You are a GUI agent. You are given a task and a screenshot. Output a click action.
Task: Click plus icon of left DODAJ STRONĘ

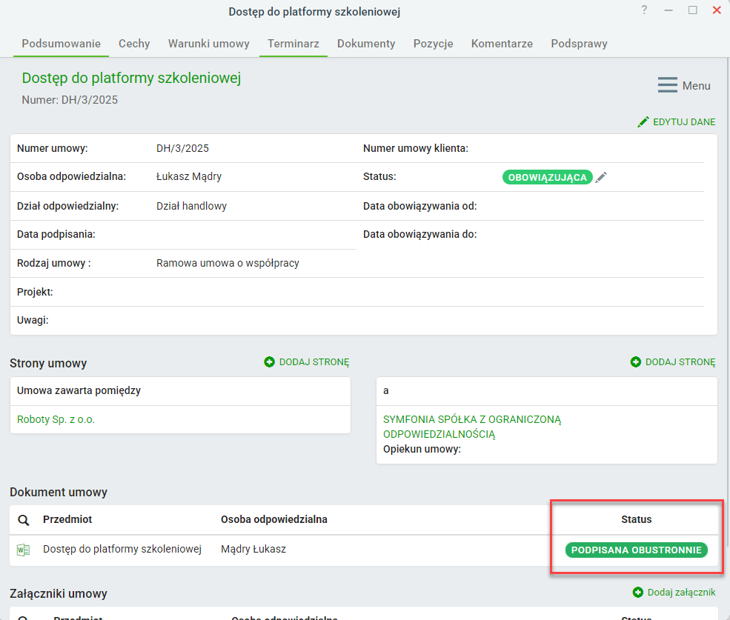[269, 361]
